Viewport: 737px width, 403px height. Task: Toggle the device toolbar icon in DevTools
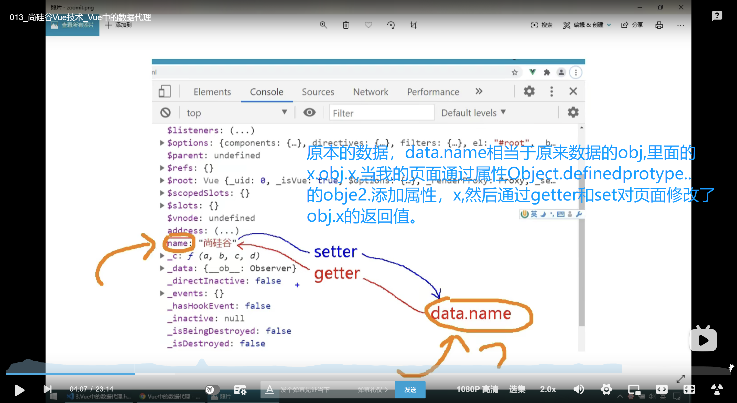coord(165,91)
